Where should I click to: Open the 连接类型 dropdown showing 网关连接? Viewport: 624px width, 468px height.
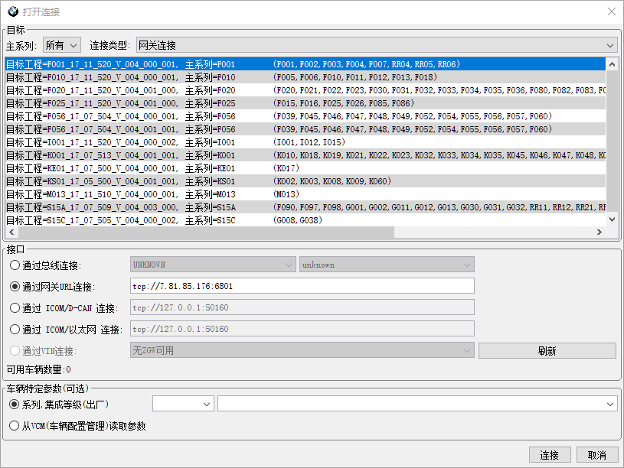click(x=377, y=45)
